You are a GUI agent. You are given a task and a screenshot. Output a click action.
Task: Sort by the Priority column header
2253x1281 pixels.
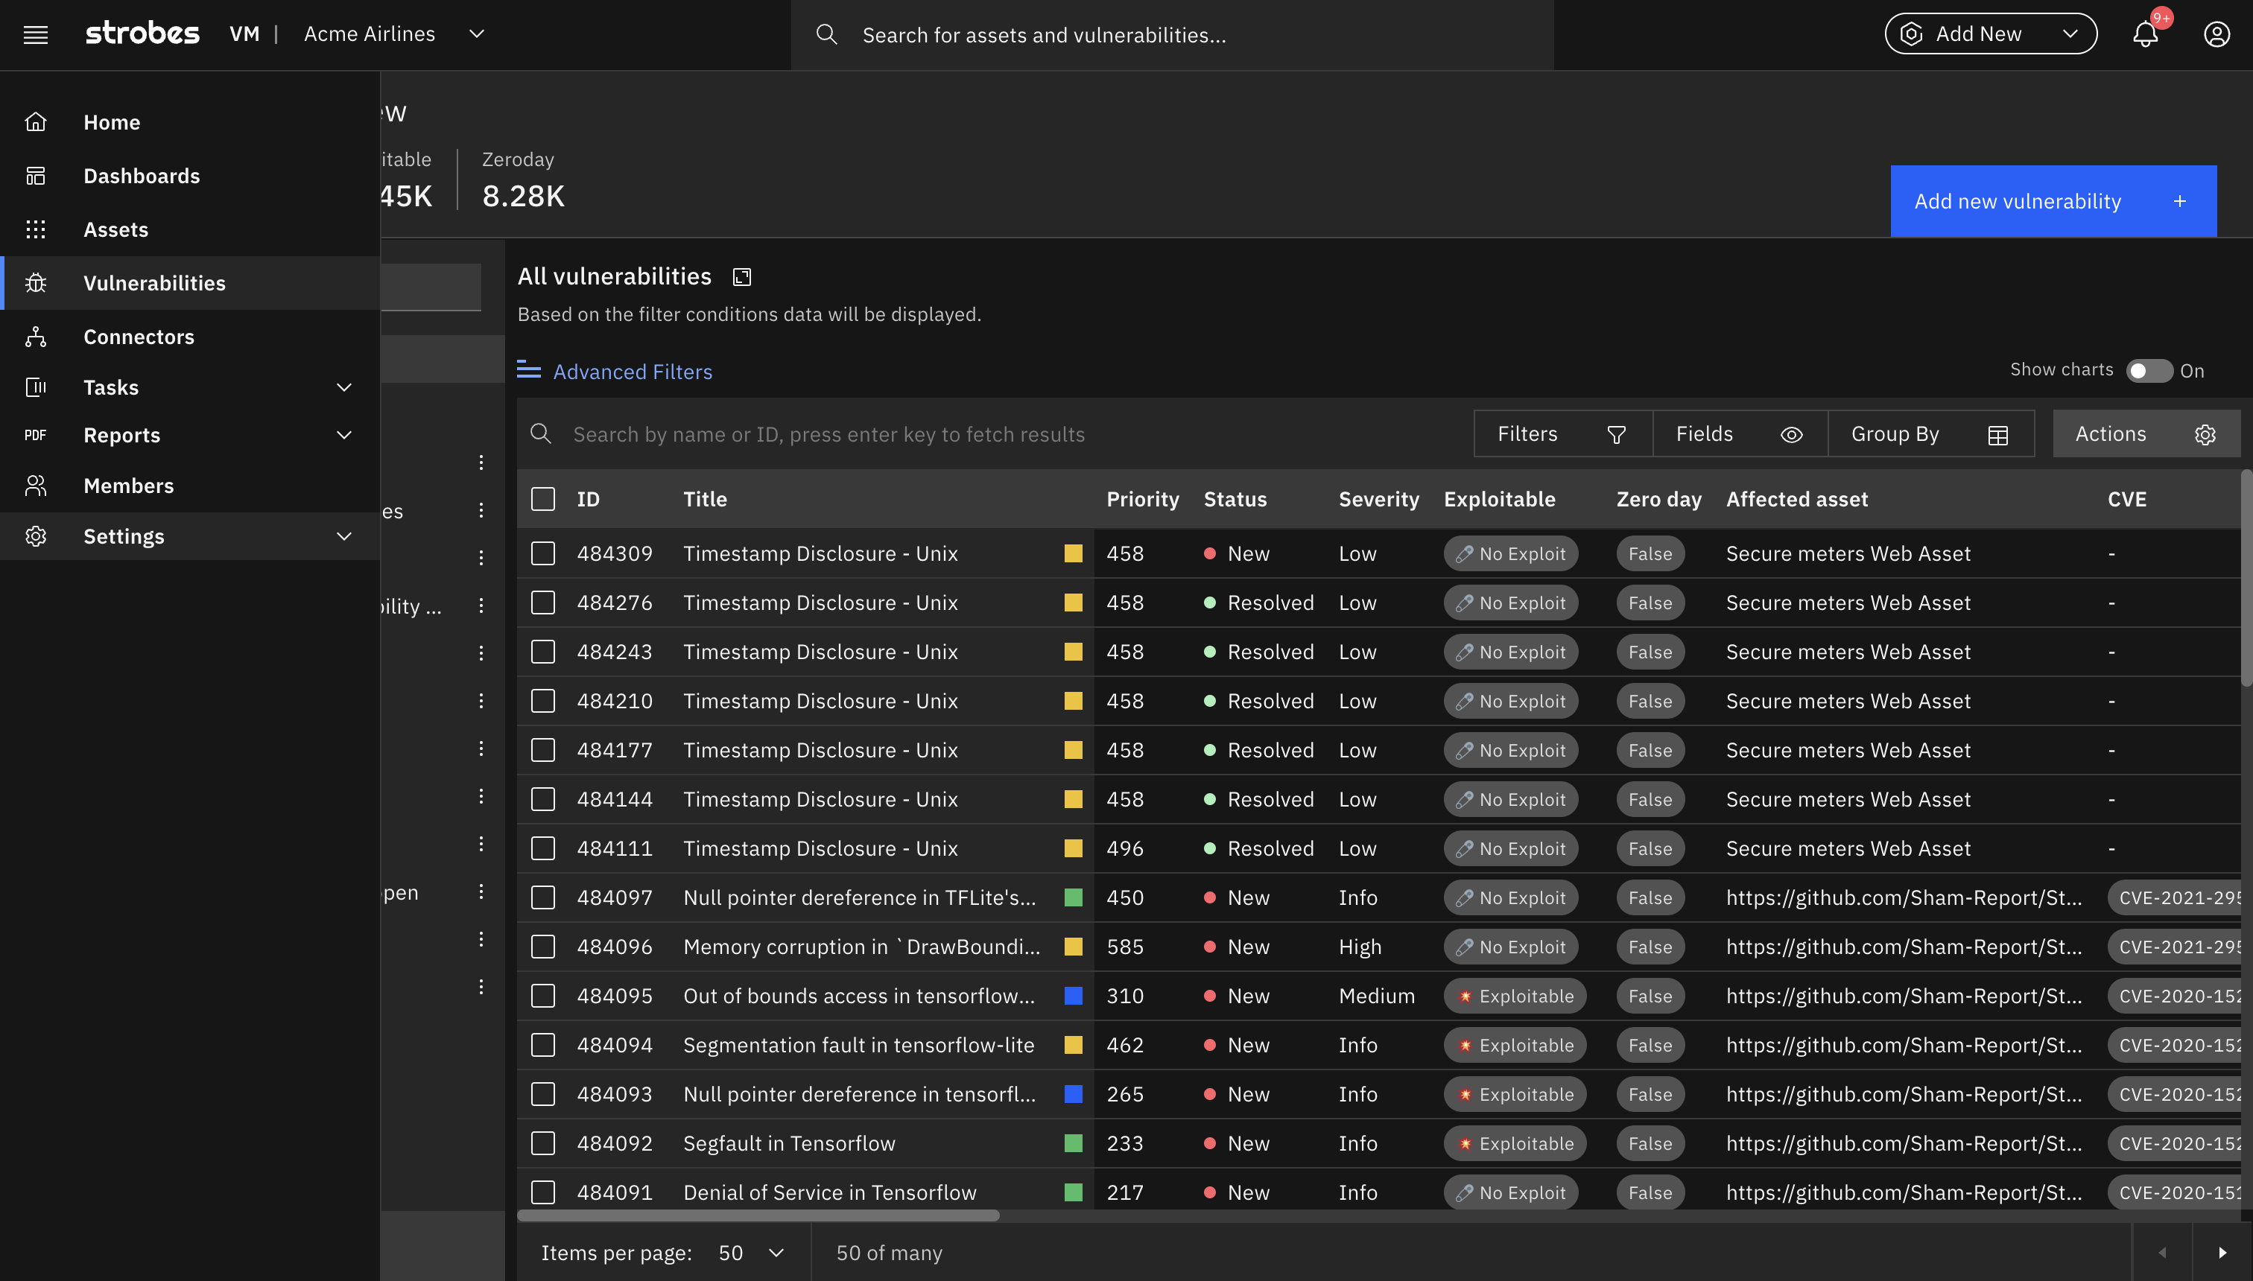[x=1142, y=499]
